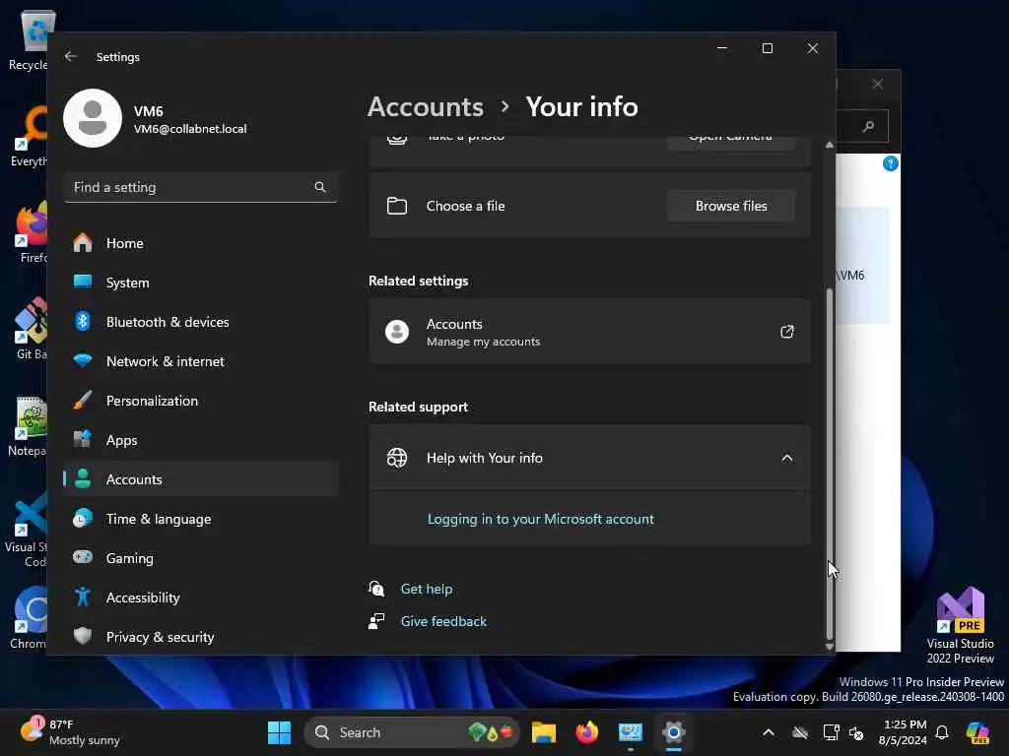
Task: Click the Accessibility figure icon
Action: click(x=83, y=597)
